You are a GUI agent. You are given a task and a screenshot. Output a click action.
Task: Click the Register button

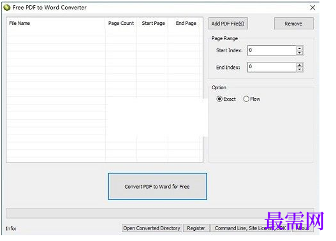[196, 228]
